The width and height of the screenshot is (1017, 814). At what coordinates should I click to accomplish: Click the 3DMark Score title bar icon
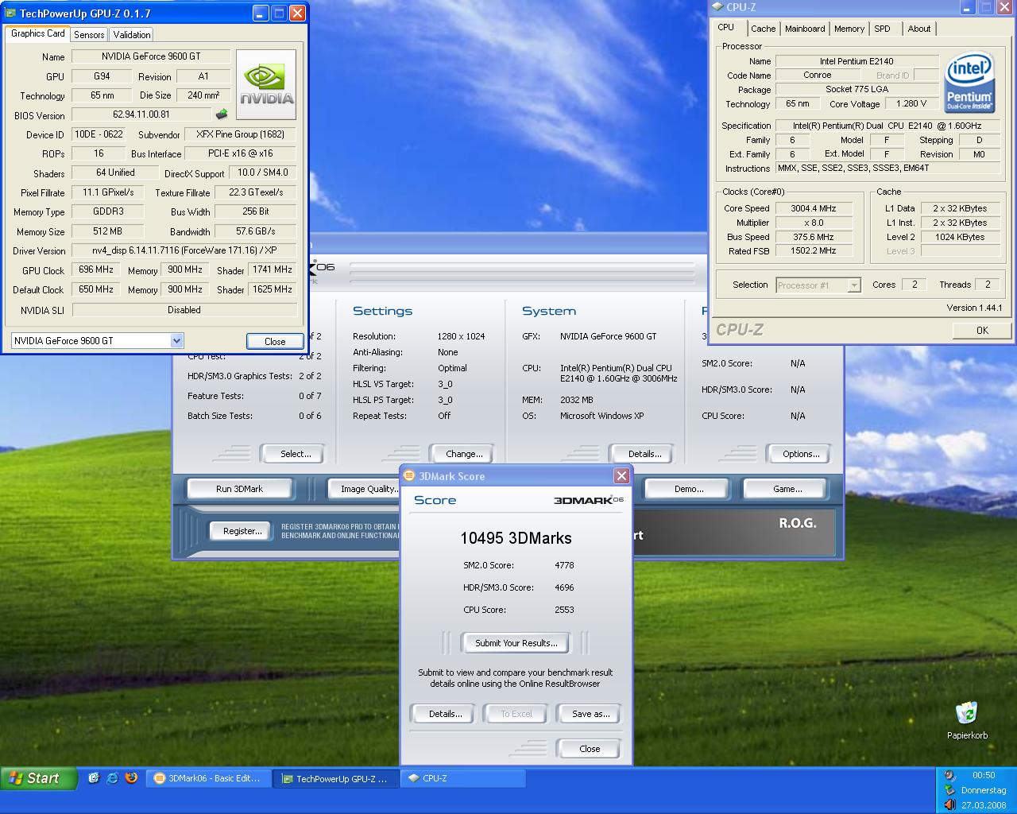[x=410, y=475]
